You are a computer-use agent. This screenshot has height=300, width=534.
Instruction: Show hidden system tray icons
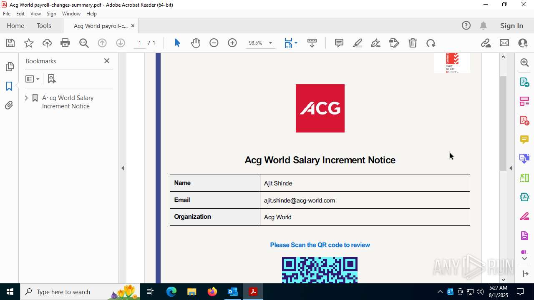[440, 292]
